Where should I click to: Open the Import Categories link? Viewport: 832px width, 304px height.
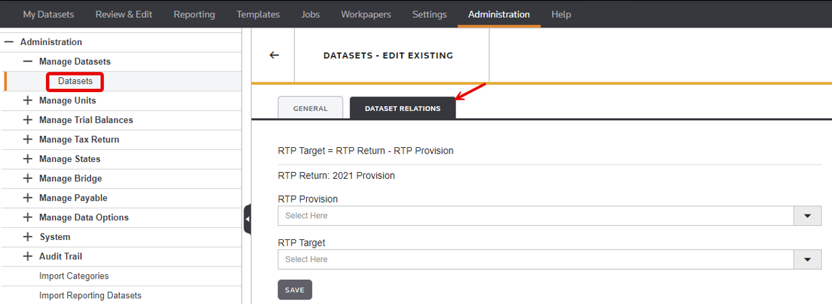(x=74, y=276)
